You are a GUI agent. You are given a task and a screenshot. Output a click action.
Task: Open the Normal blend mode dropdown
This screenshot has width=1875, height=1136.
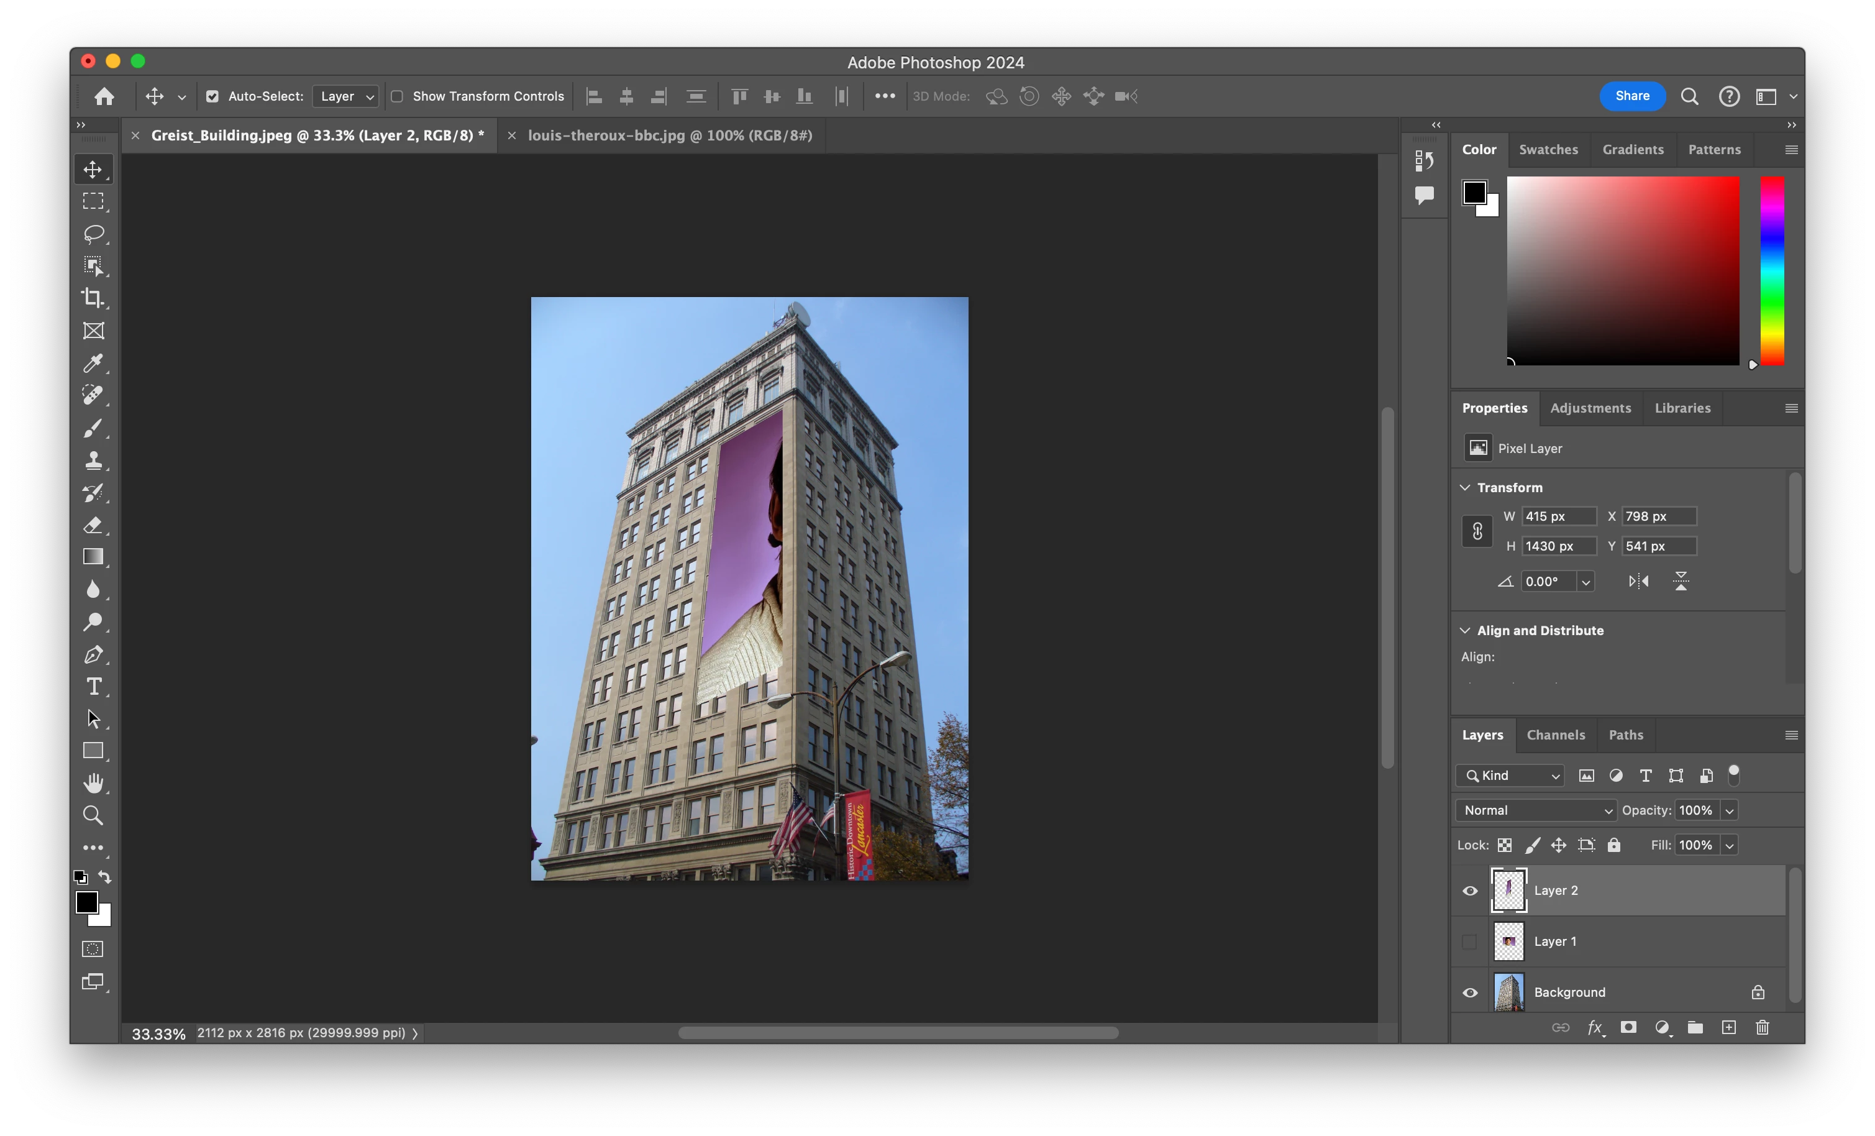click(x=1537, y=810)
